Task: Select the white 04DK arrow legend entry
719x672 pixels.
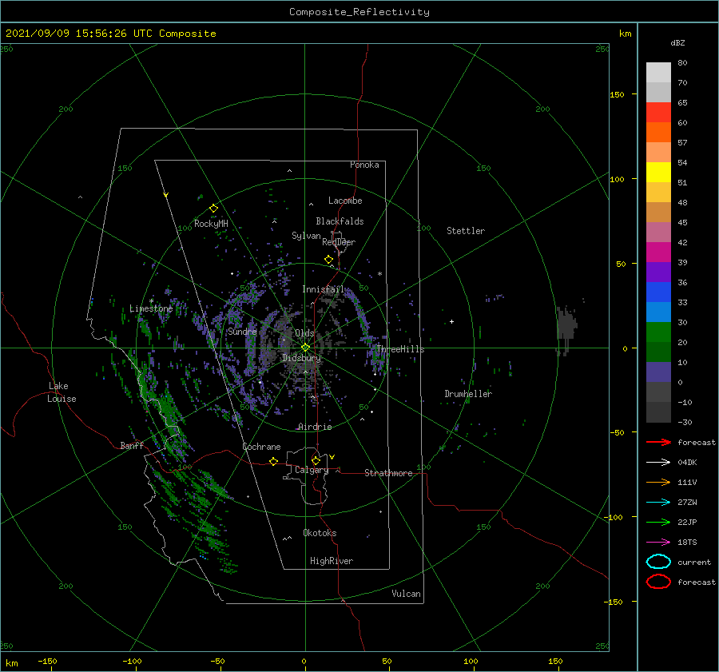Action: click(x=658, y=462)
